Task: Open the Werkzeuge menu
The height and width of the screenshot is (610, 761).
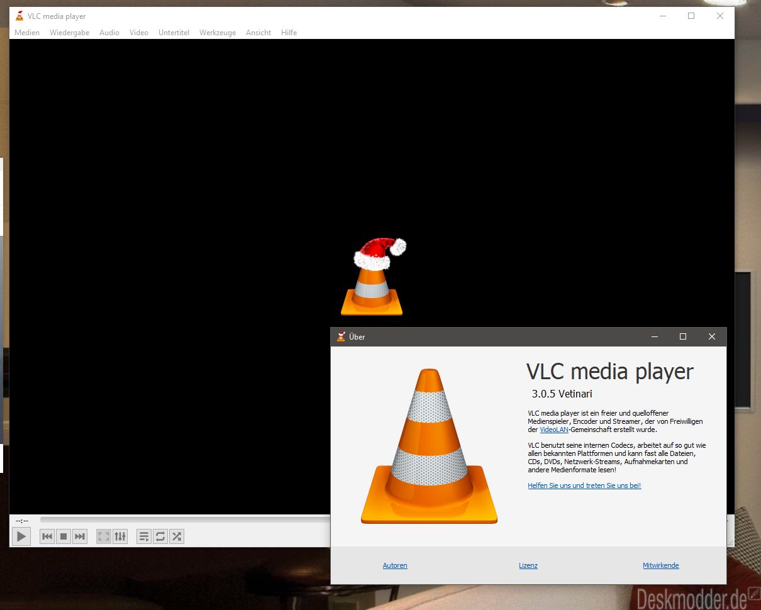Action: (218, 33)
